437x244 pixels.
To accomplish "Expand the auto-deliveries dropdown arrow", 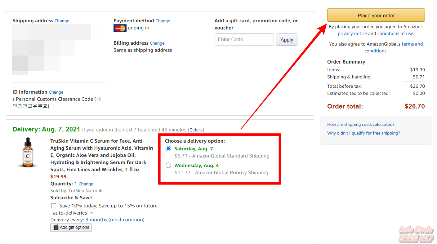I will pos(91,213).
